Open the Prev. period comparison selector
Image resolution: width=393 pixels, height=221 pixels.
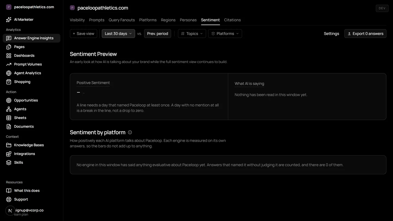coord(157,34)
